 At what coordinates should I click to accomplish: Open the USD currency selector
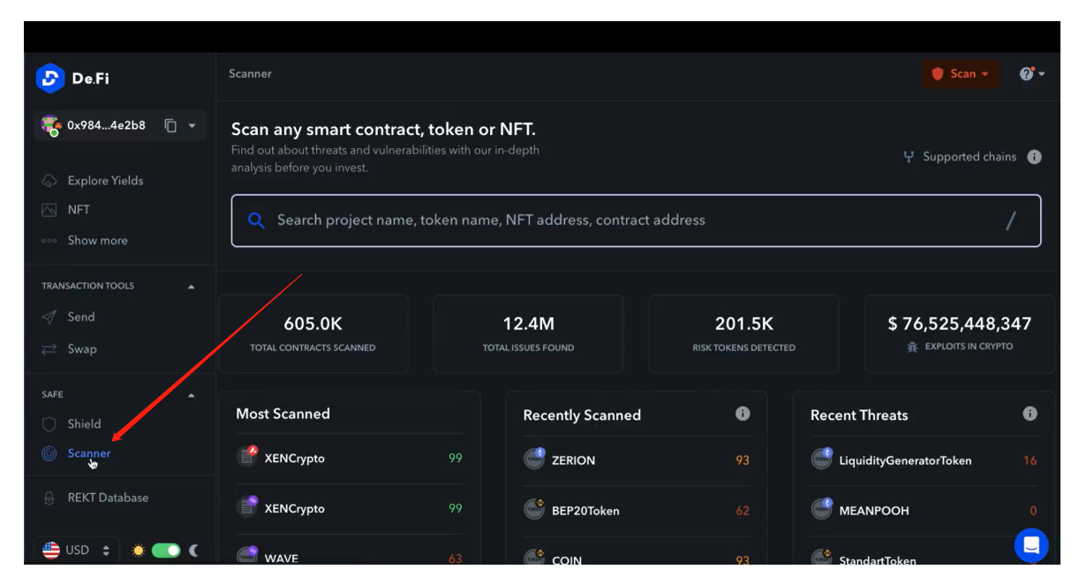tap(77, 550)
